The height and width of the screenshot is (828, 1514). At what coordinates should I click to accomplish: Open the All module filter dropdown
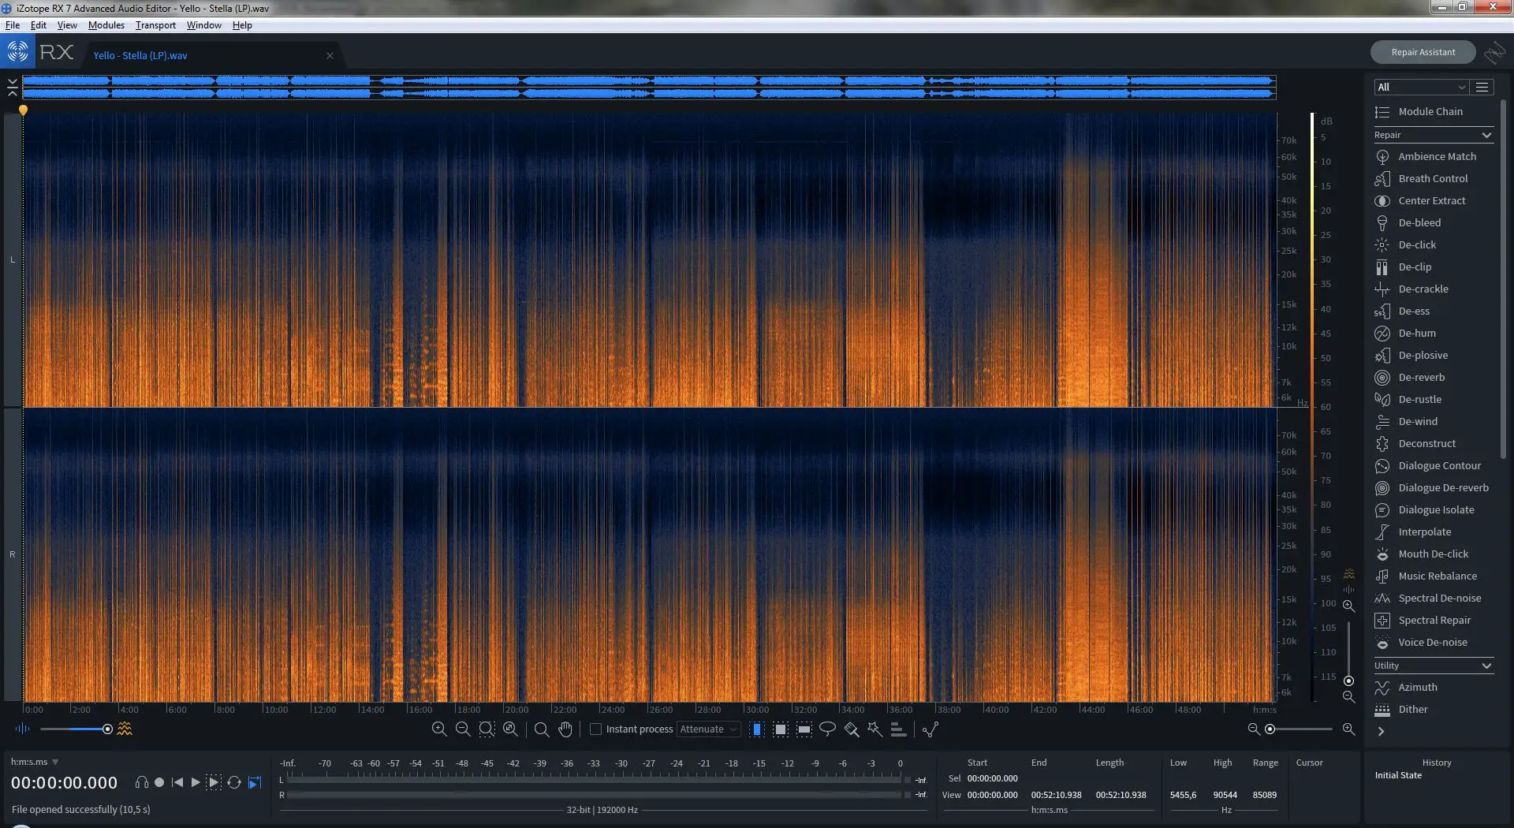[1421, 87]
